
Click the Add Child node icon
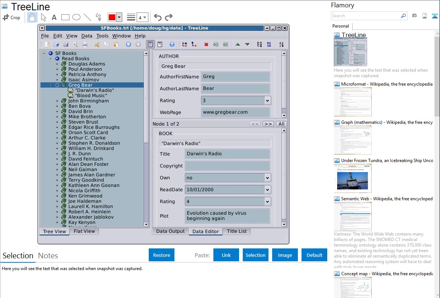[x=194, y=44]
